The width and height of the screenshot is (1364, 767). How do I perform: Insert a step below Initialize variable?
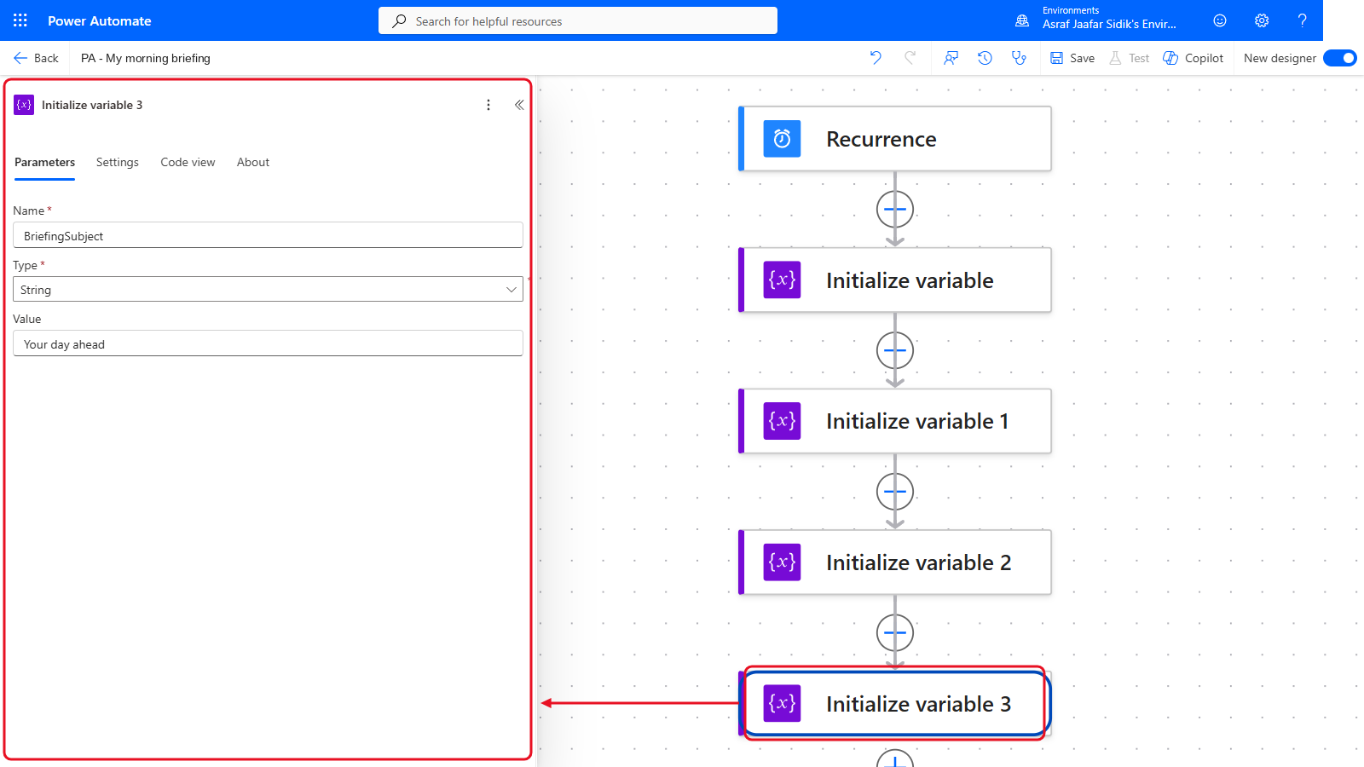click(895, 350)
